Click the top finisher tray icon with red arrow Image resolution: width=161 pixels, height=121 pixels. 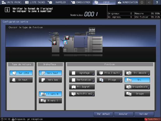[67, 37]
